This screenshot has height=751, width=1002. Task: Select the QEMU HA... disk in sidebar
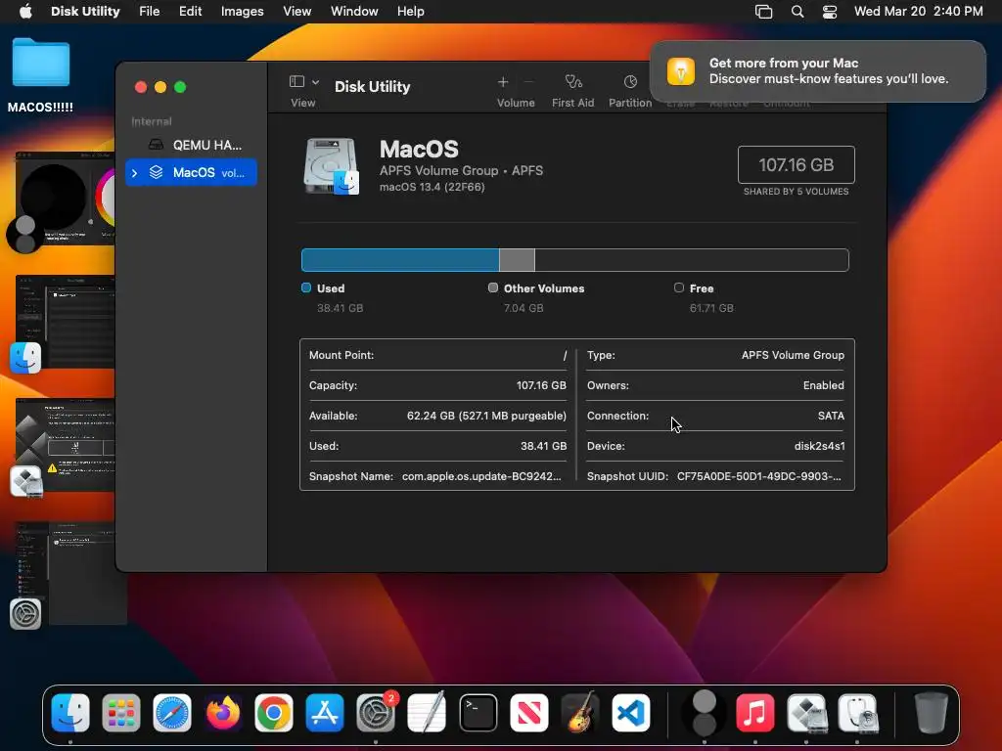(192, 145)
